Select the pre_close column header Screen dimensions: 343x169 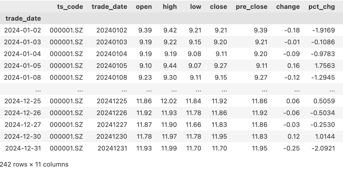click(x=252, y=7)
